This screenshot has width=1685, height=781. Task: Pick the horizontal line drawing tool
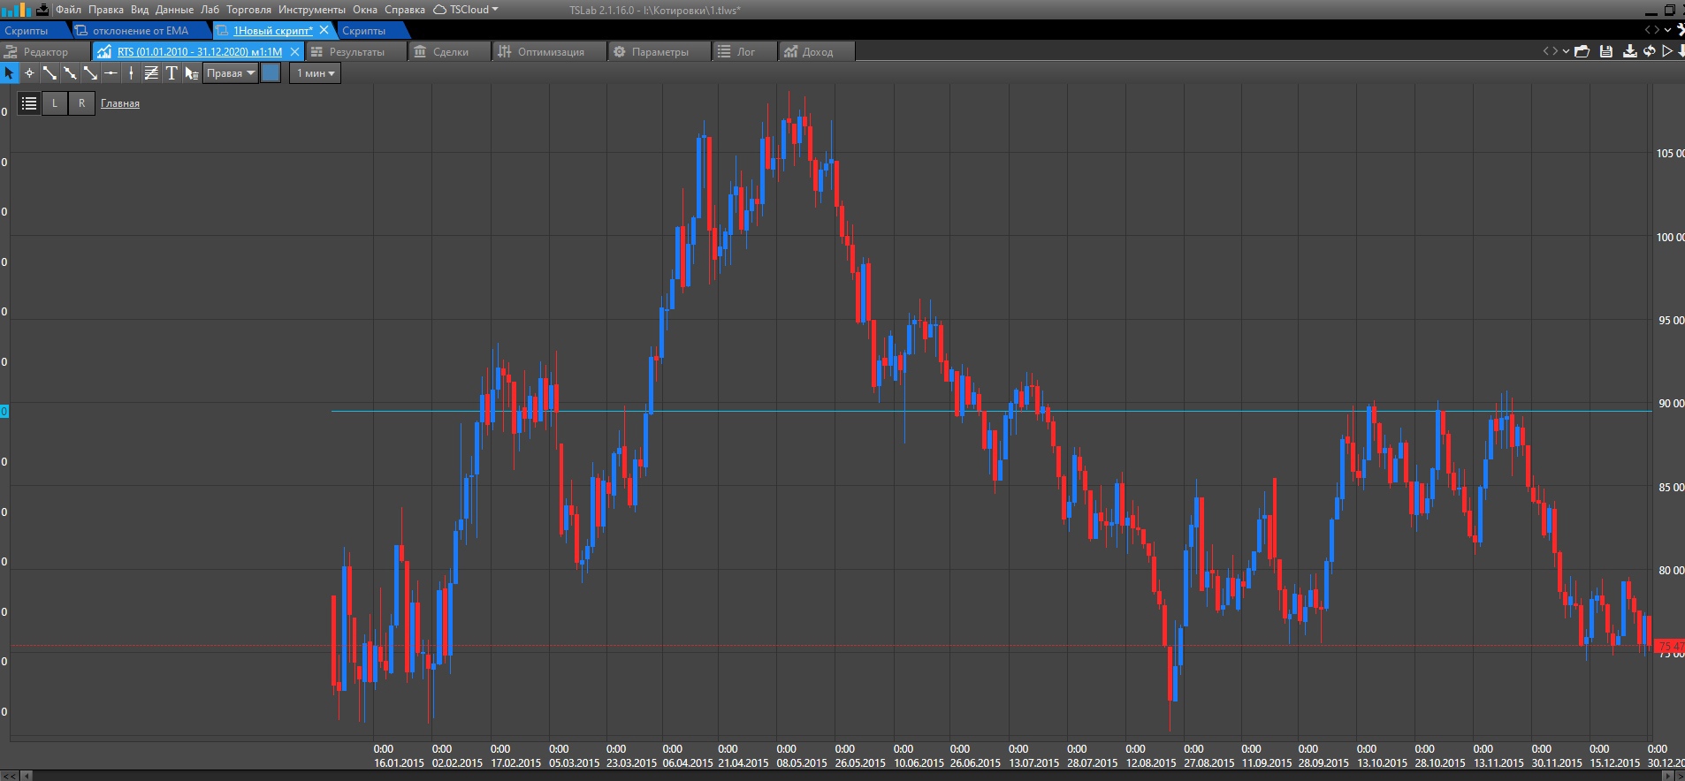click(111, 73)
